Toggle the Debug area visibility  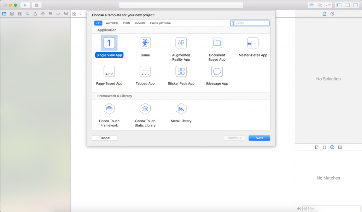coord(348,5)
